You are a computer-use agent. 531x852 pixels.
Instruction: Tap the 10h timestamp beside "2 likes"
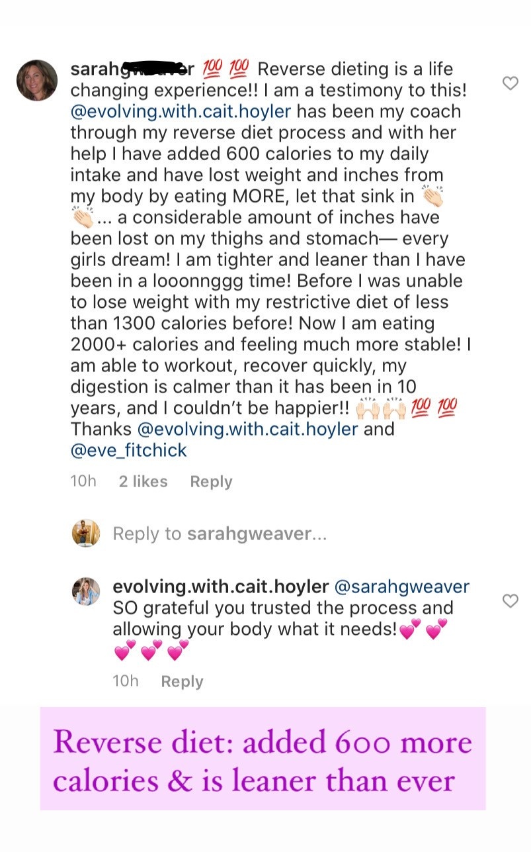(x=83, y=481)
